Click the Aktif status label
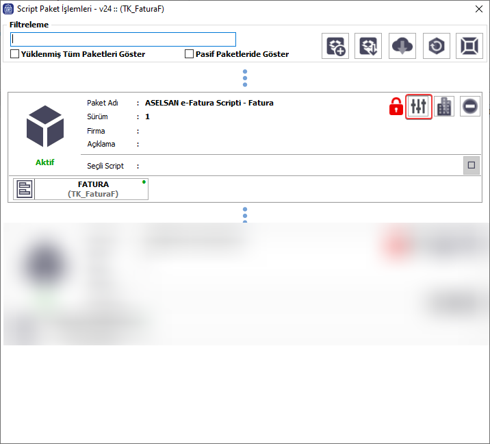The height and width of the screenshot is (444, 490). (x=45, y=162)
